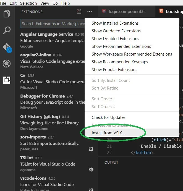The image size is (183, 191).
Task: Click publisher name egamma
Action: 28,170
